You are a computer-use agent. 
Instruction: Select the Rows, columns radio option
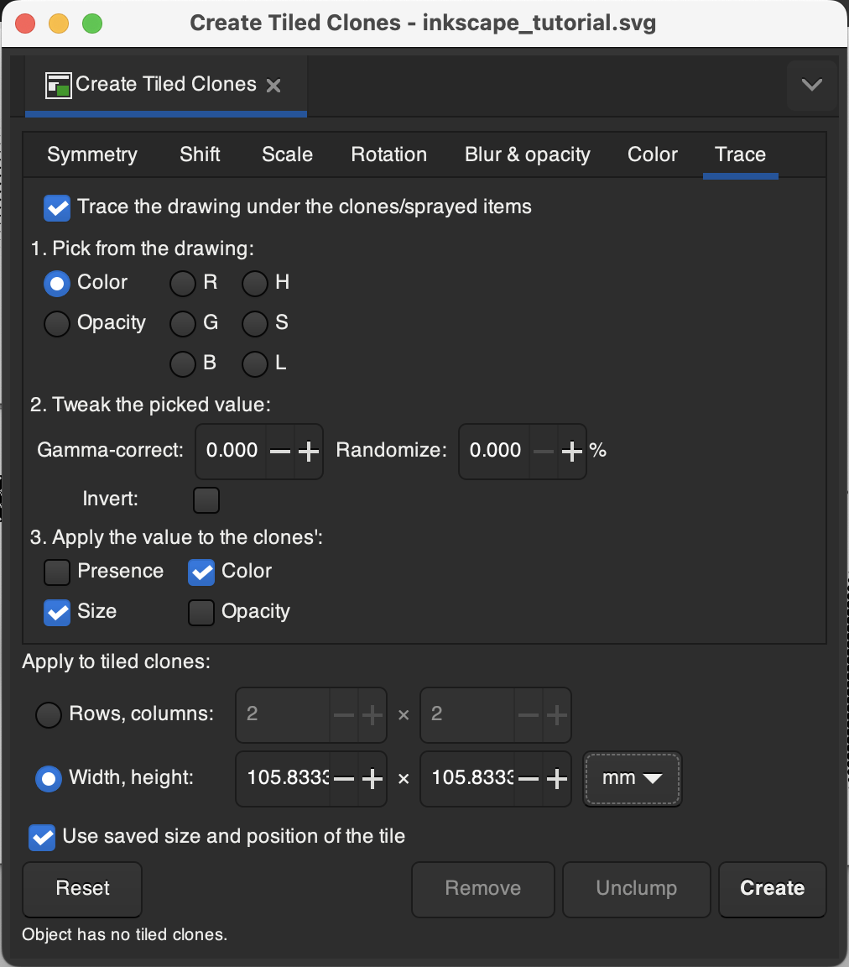pos(48,714)
